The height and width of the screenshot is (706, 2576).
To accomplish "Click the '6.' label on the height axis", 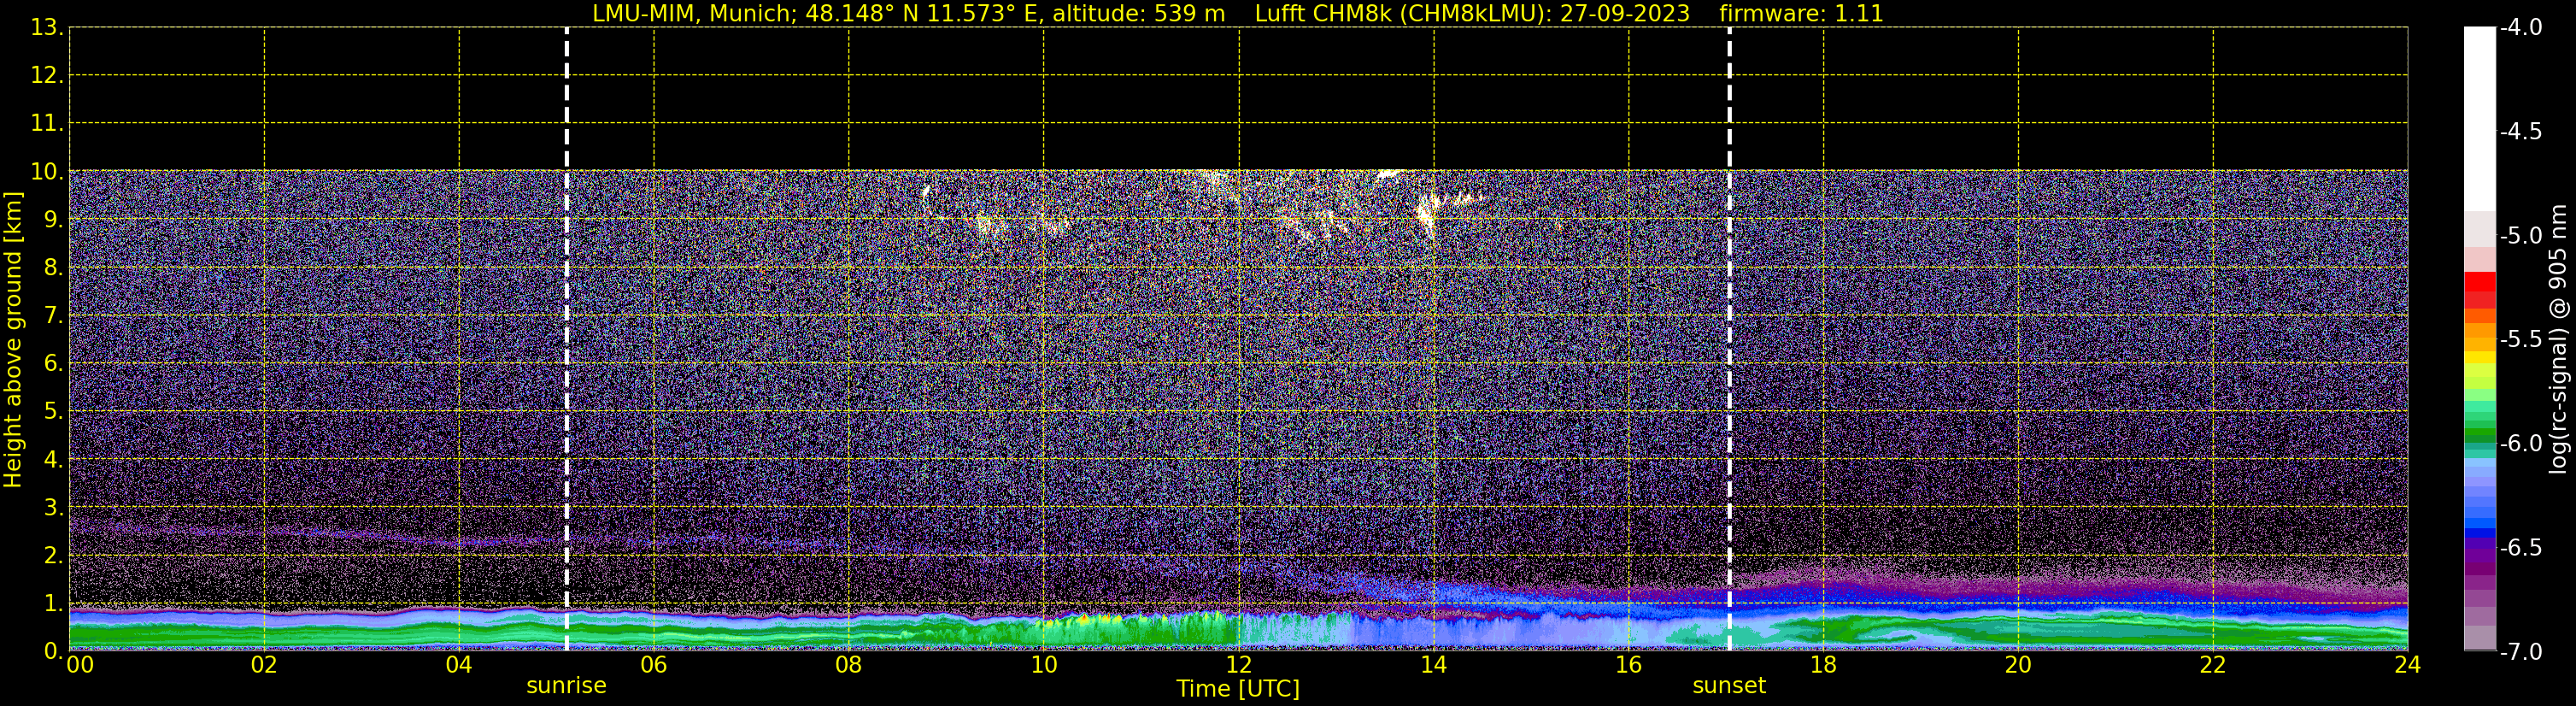I will (52, 363).
